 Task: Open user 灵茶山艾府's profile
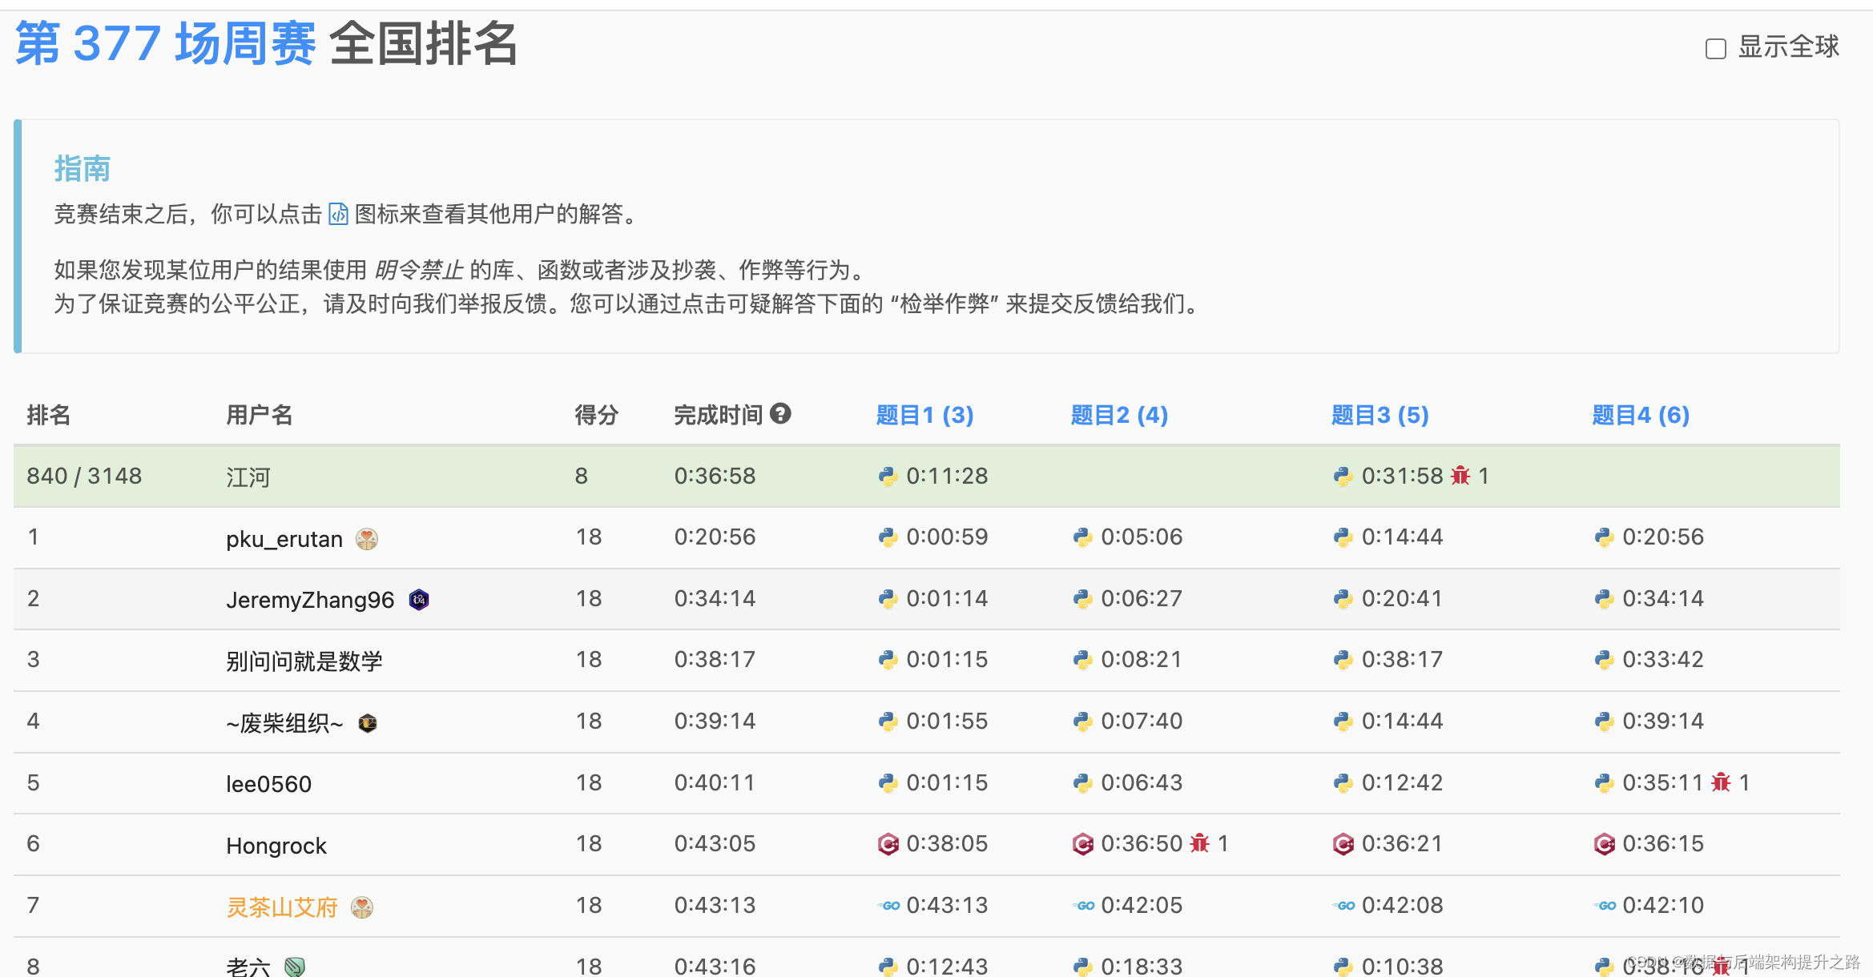point(282,907)
